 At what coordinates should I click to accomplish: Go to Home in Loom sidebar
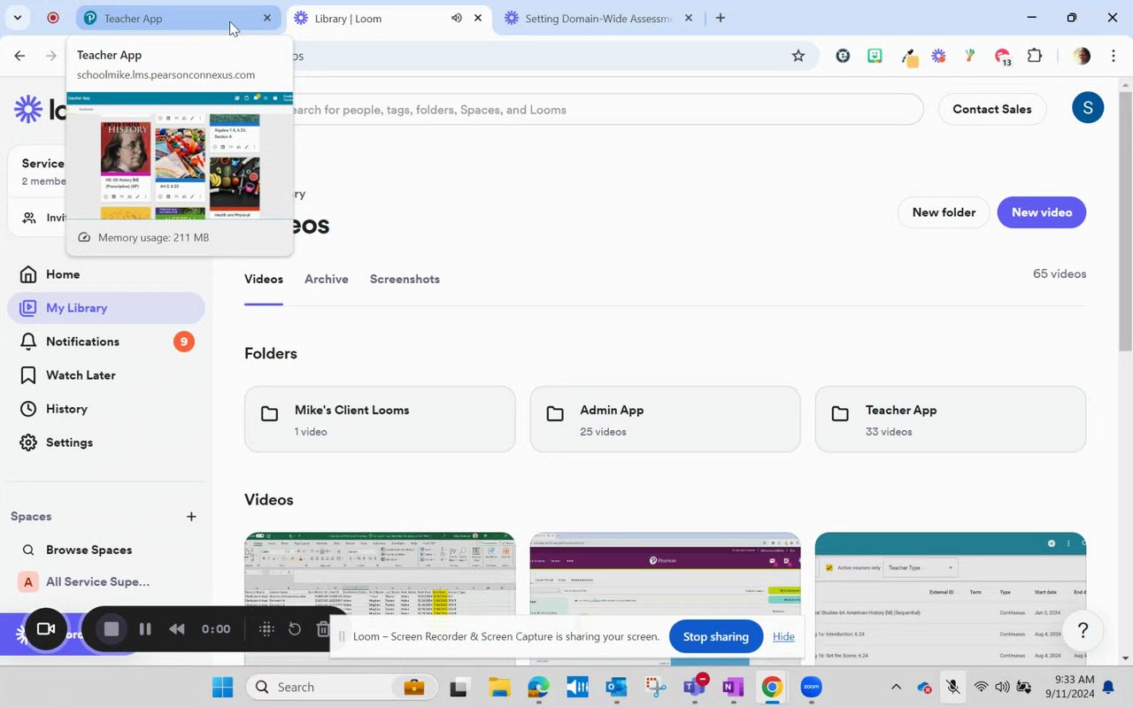(106, 274)
